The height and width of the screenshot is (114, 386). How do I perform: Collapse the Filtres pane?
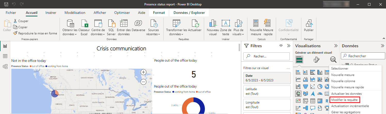click(289, 46)
